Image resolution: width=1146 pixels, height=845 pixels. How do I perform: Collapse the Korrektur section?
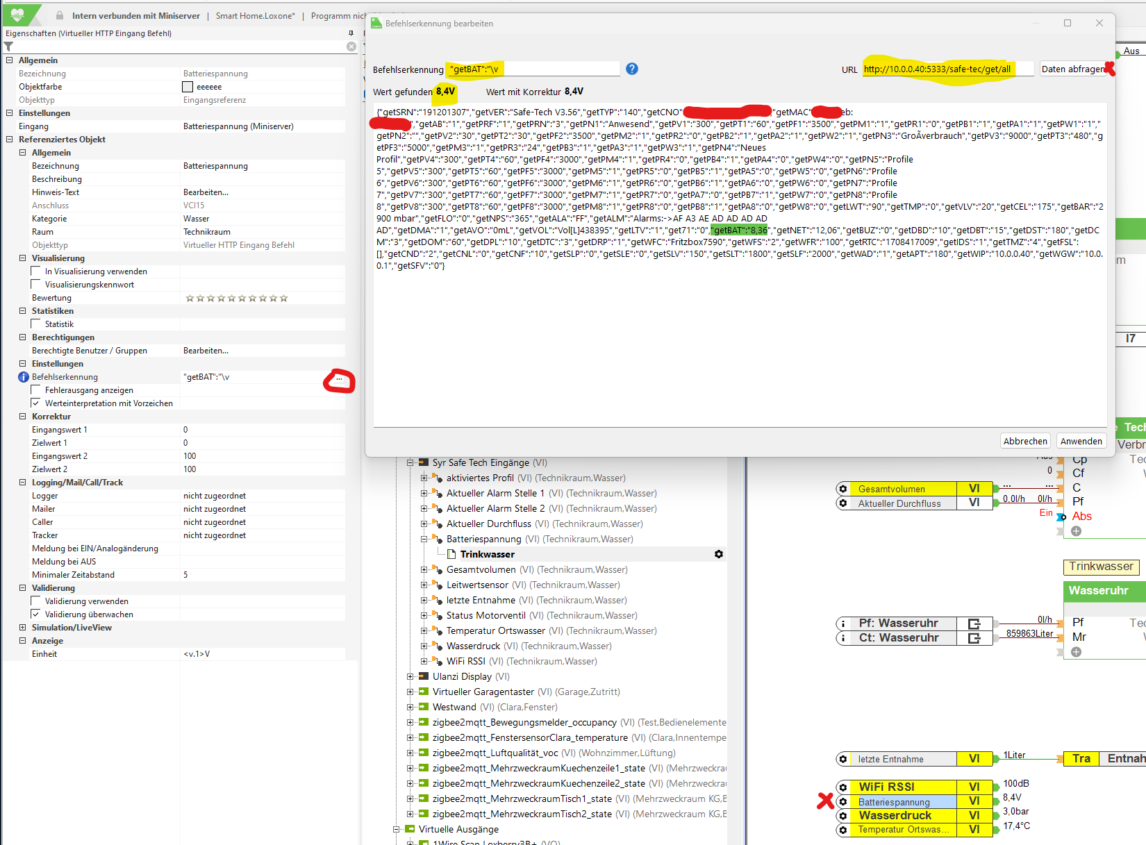click(x=23, y=417)
